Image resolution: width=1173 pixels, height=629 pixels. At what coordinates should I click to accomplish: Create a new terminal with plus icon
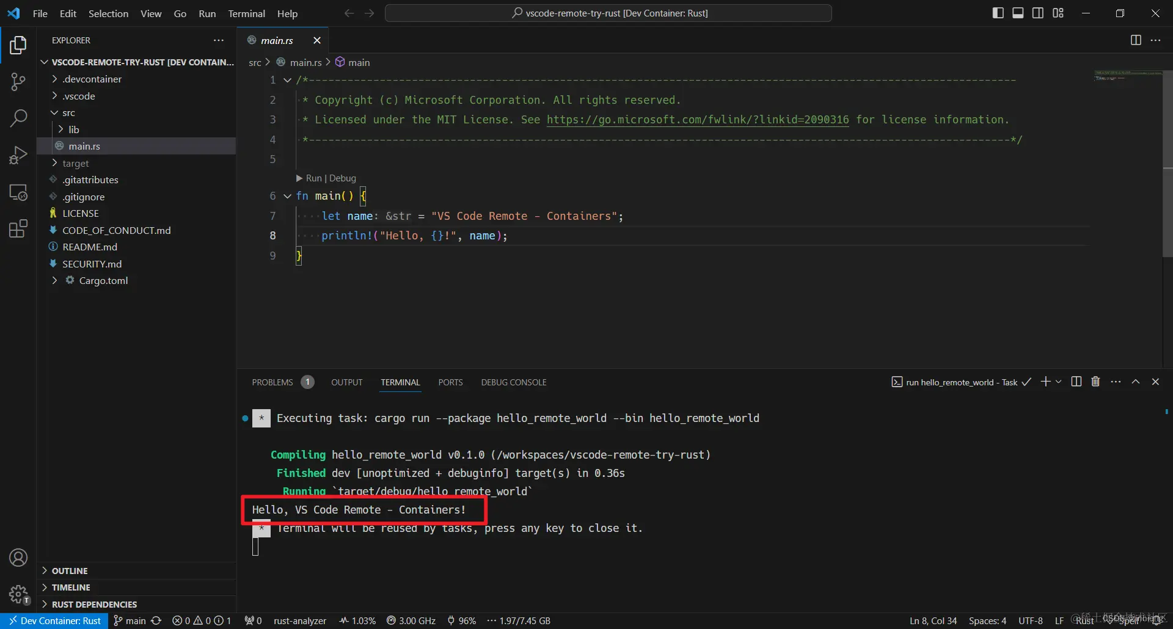1045,382
